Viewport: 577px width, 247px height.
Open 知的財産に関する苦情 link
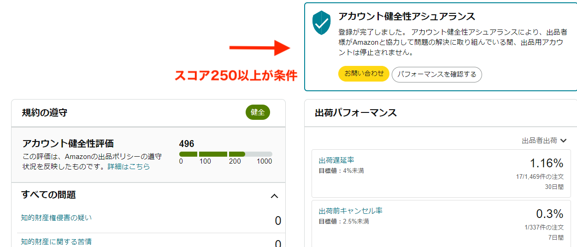point(56,241)
